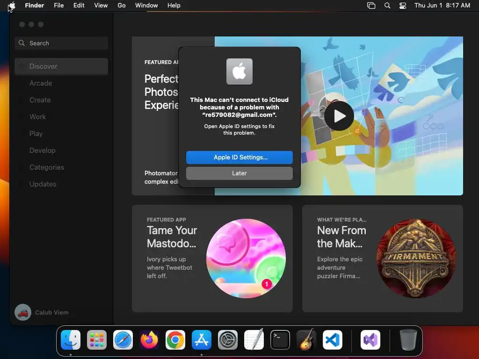Select Create in the sidebar
Image resolution: width=479 pixels, height=359 pixels.
[x=61, y=100]
